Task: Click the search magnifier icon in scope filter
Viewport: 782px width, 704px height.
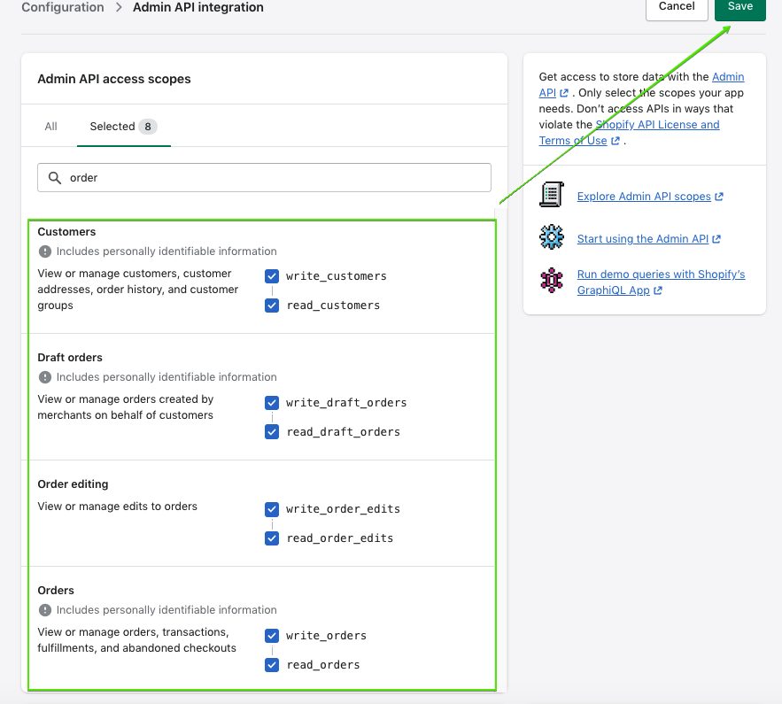Action: [x=55, y=177]
